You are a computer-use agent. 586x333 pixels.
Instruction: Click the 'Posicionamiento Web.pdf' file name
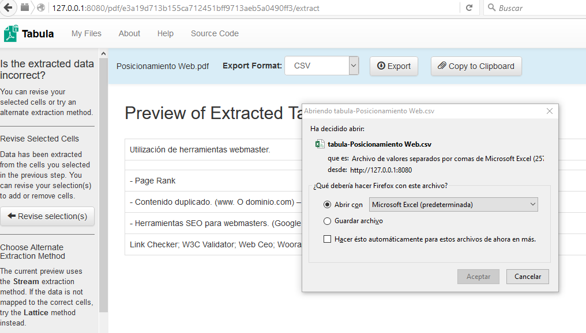(x=163, y=66)
